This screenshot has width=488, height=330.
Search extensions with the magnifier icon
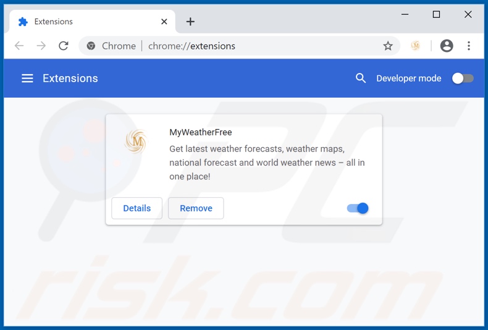(x=360, y=78)
